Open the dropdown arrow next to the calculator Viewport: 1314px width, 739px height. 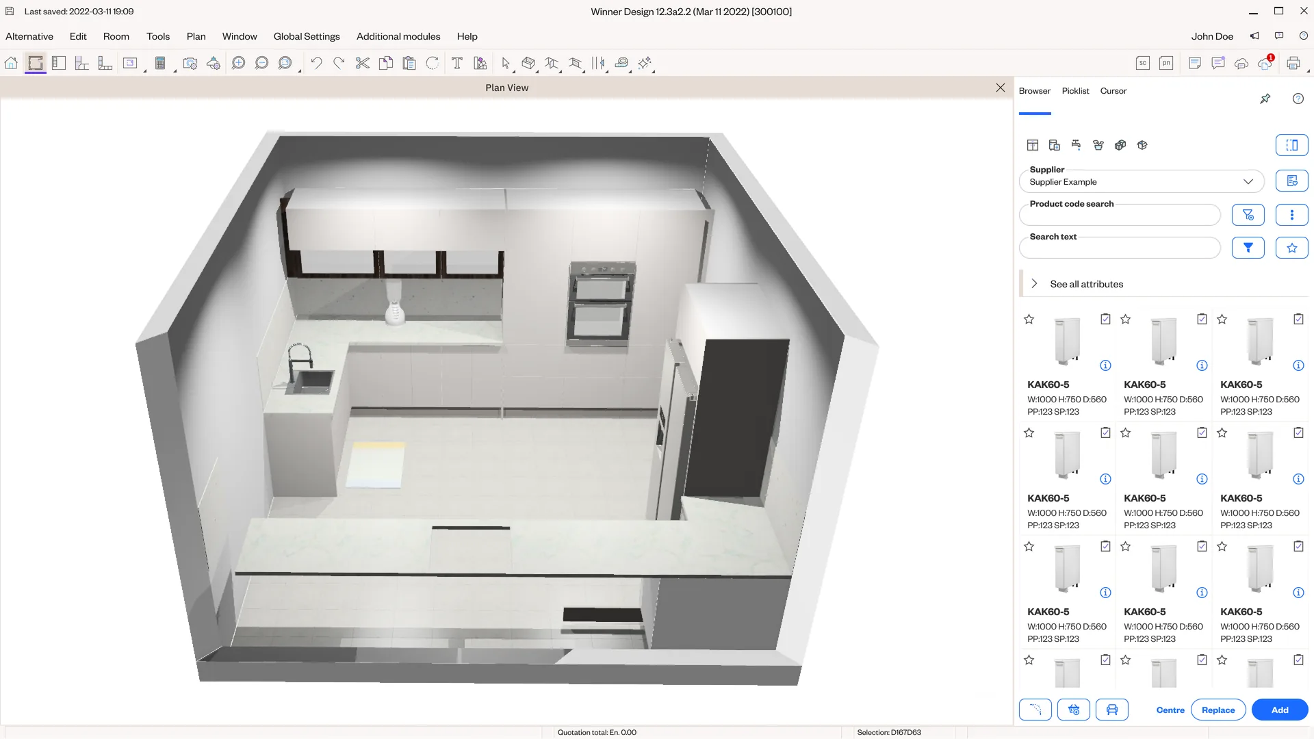175,70
